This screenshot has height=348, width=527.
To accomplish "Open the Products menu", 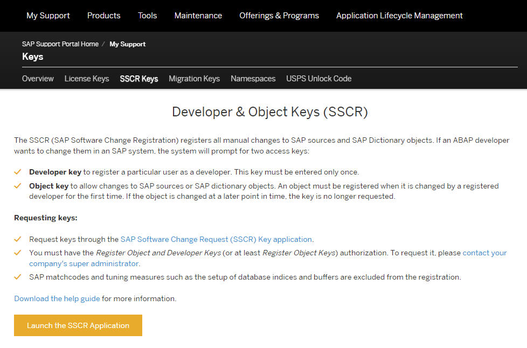I will (104, 16).
